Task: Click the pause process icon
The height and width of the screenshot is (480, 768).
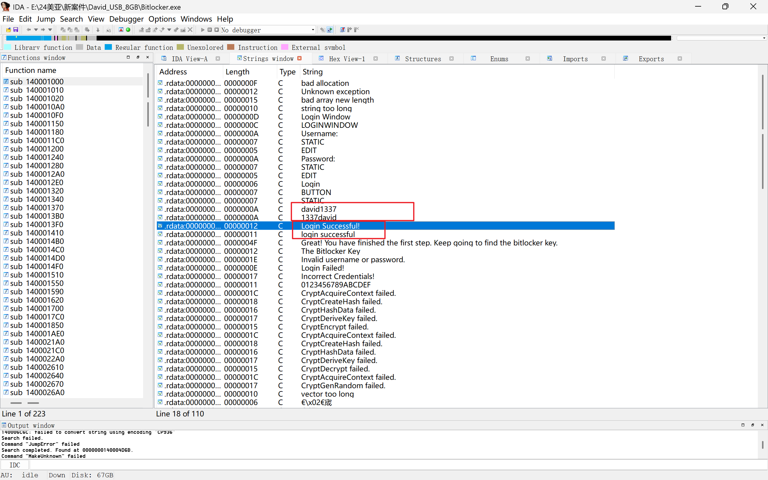Action: click(210, 30)
